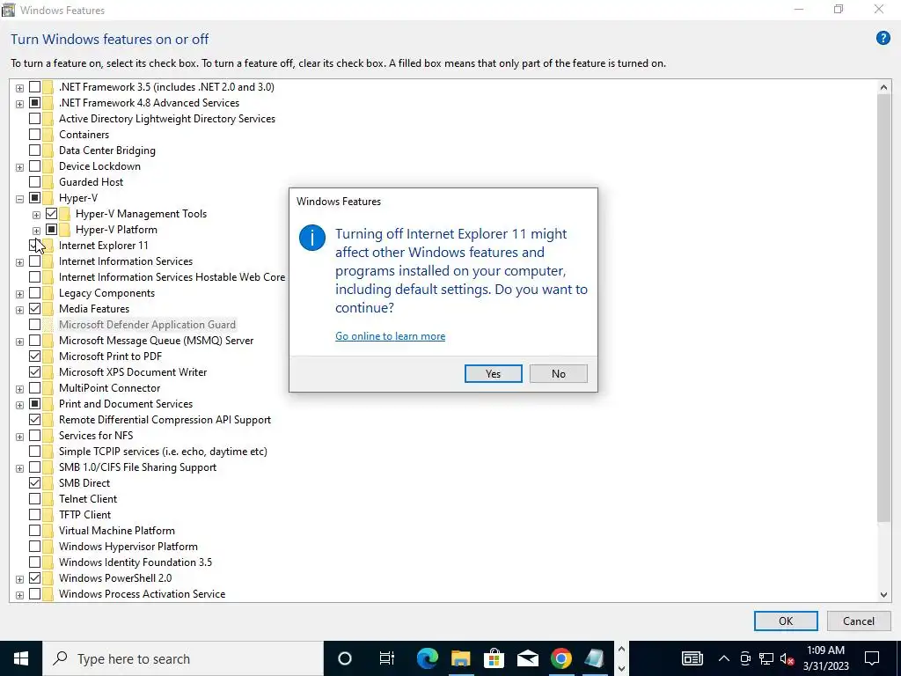Image resolution: width=901 pixels, height=676 pixels.
Task: Click the muted volume tray icon
Action: (x=787, y=658)
